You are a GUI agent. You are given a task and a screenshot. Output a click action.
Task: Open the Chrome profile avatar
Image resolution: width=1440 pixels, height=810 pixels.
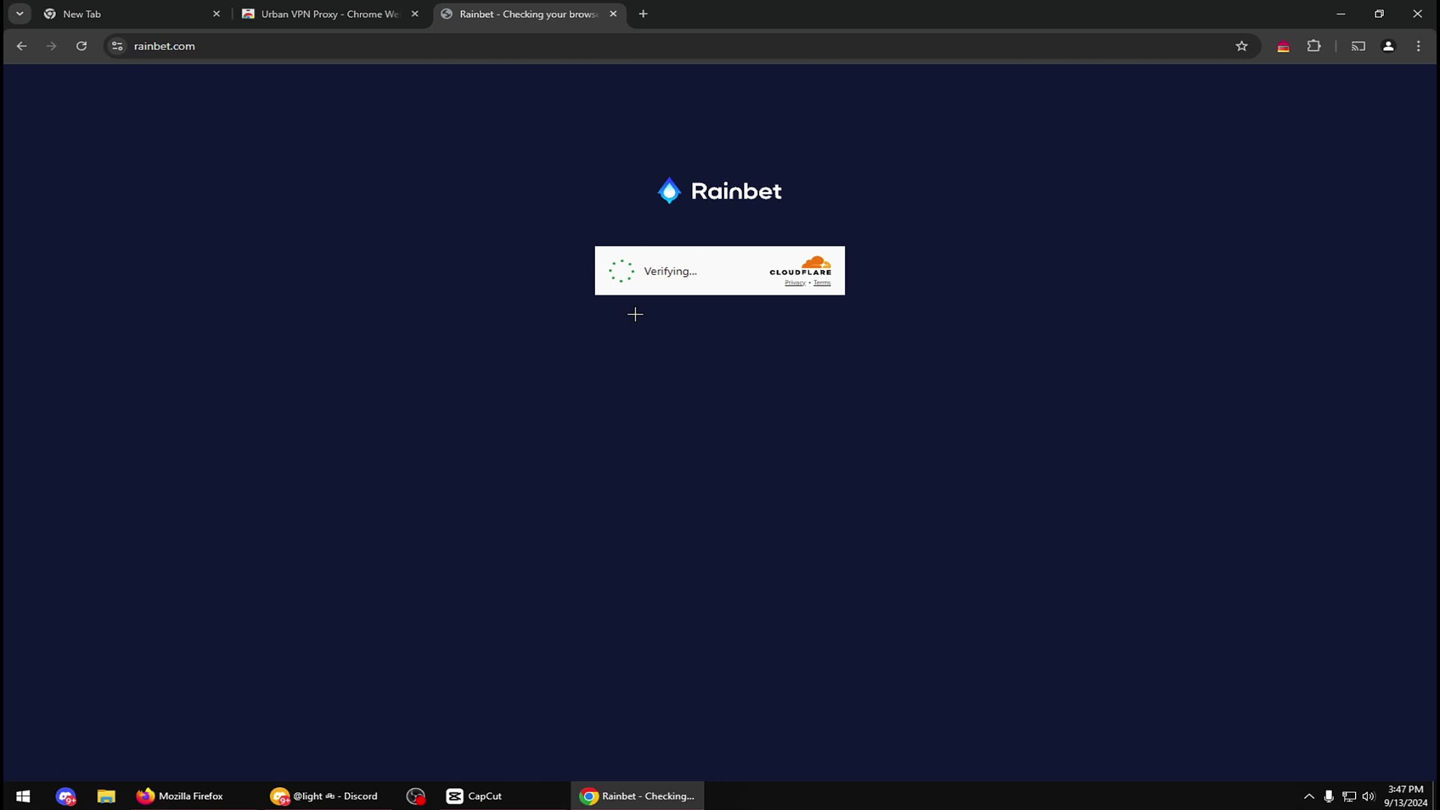click(1388, 46)
